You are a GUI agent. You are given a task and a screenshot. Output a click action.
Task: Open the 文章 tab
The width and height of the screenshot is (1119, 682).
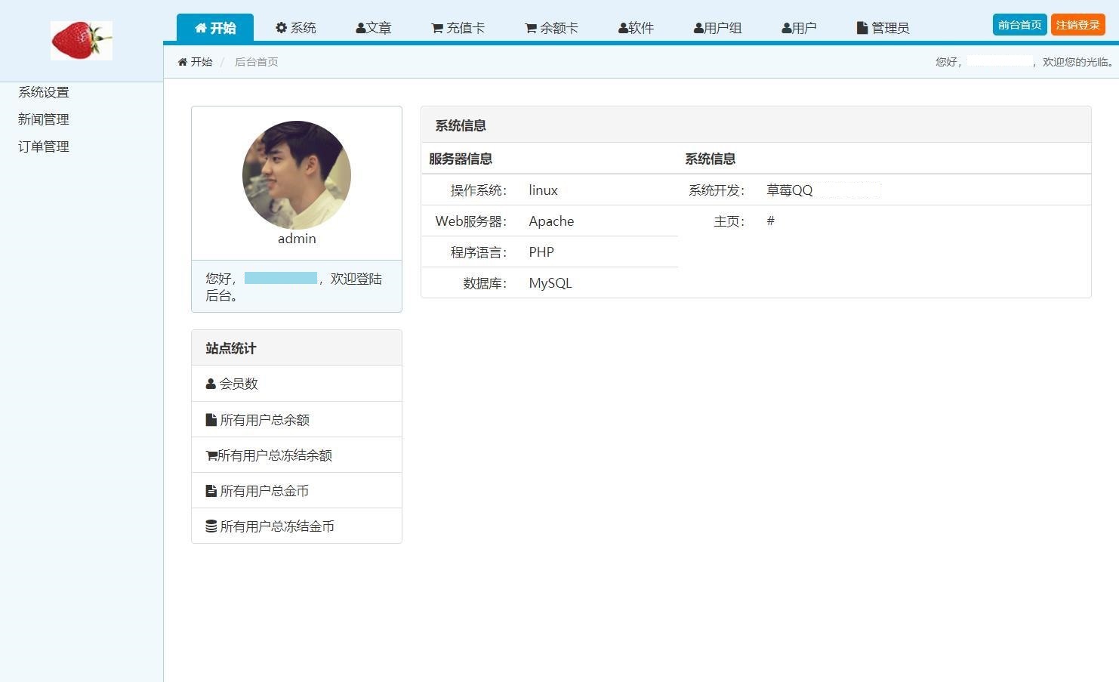[x=374, y=28]
